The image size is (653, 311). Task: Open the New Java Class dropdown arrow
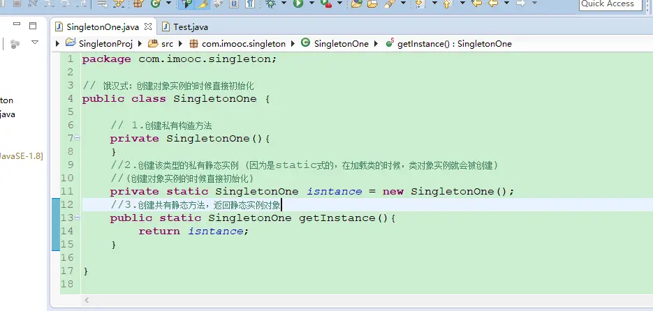[x=168, y=3]
